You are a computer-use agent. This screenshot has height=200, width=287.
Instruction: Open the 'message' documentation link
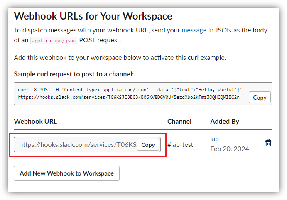click(194, 30)
